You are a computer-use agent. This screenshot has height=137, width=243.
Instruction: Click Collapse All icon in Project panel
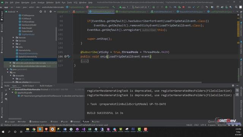(x=45, y=12)
